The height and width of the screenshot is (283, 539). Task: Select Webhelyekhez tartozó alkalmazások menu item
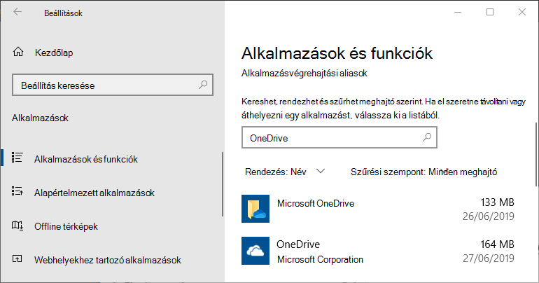(x=108, y=260)
